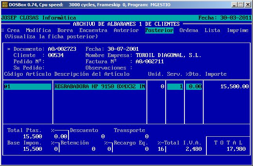Click the Factura Nº A0/002711 field
Screen dimensions: 253x166
(x=150, y=62)
